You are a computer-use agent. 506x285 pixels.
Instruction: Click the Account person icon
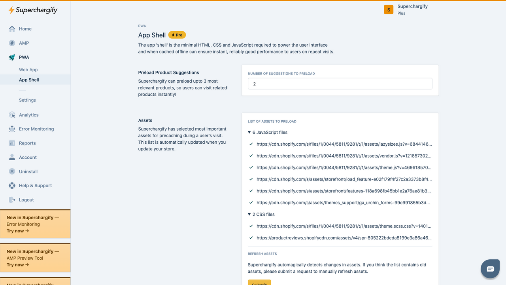click(12, 157)
